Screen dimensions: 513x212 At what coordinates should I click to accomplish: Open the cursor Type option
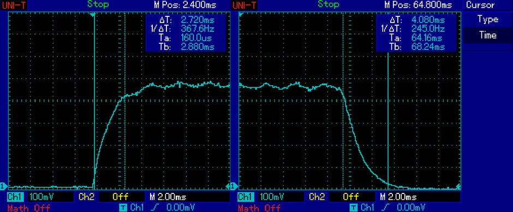(x=487, y=19)
